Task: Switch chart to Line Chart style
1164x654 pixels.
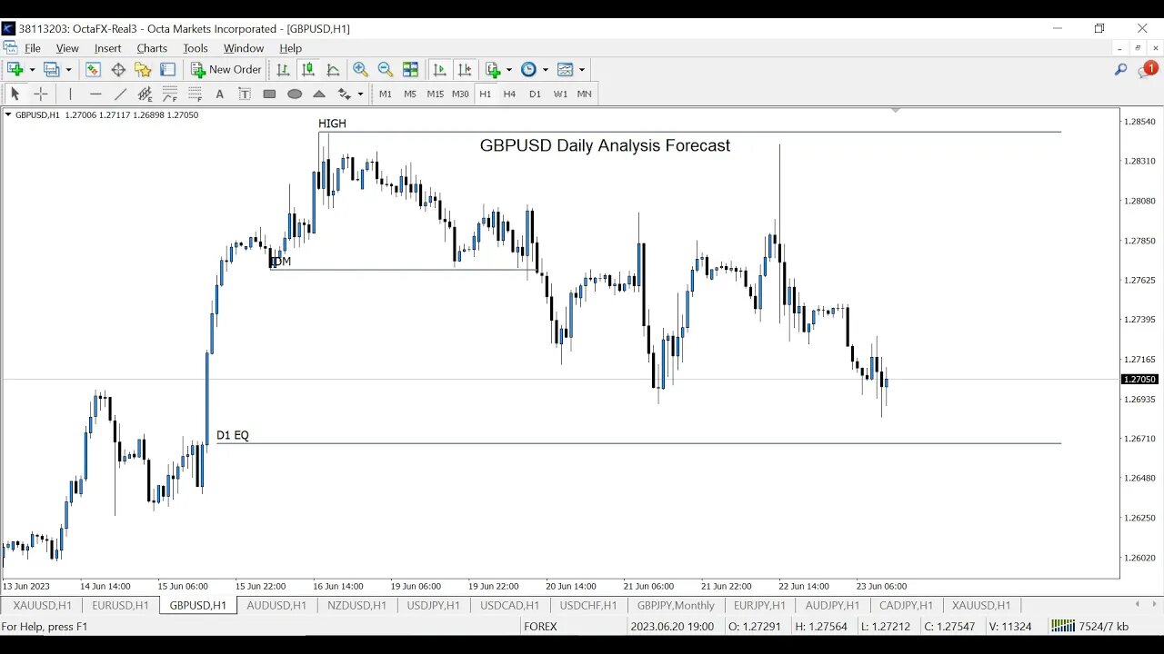Action: pos(333,69)
